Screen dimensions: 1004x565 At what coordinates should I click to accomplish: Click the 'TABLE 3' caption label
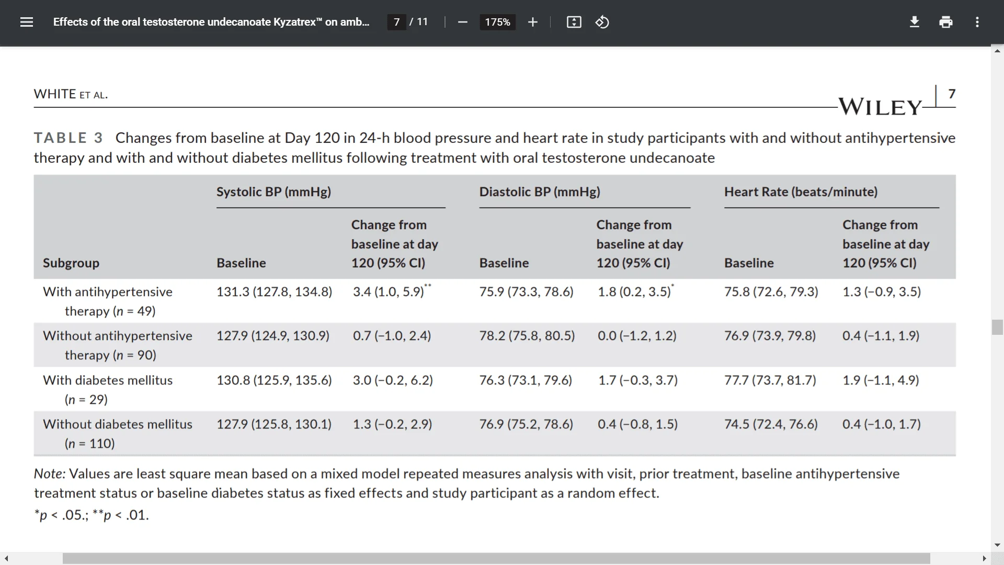coord(69,138)
